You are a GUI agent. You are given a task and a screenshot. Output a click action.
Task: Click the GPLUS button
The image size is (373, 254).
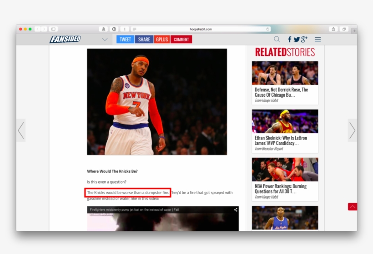click(162, 40)
